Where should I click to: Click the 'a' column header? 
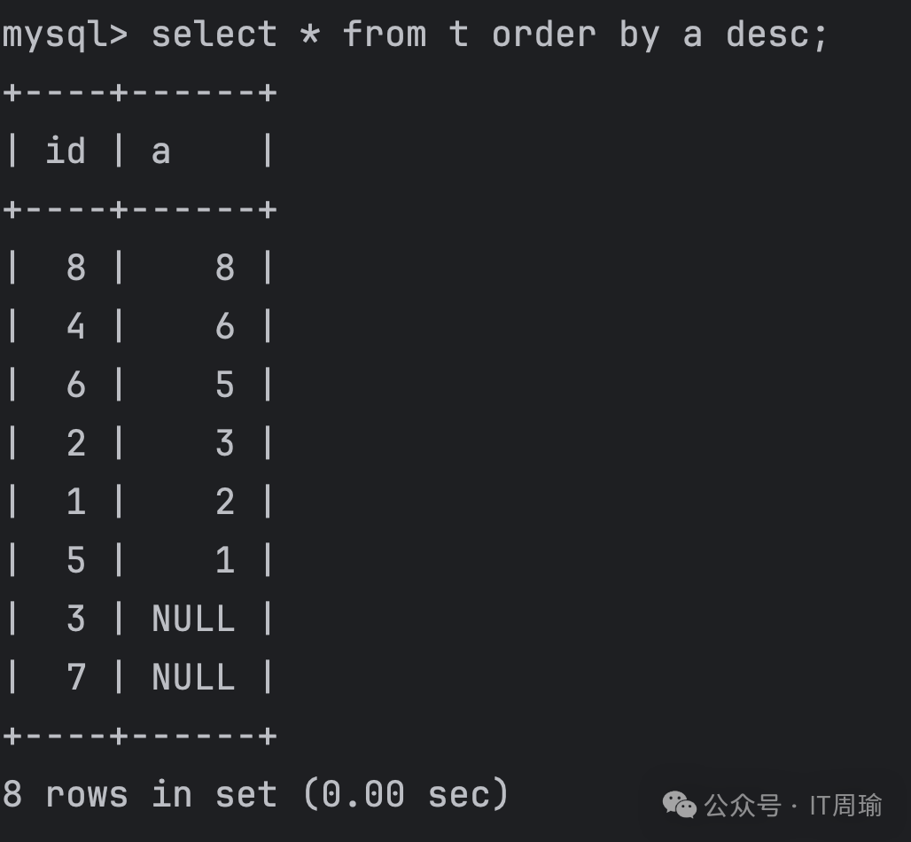[x=161, y=152]
